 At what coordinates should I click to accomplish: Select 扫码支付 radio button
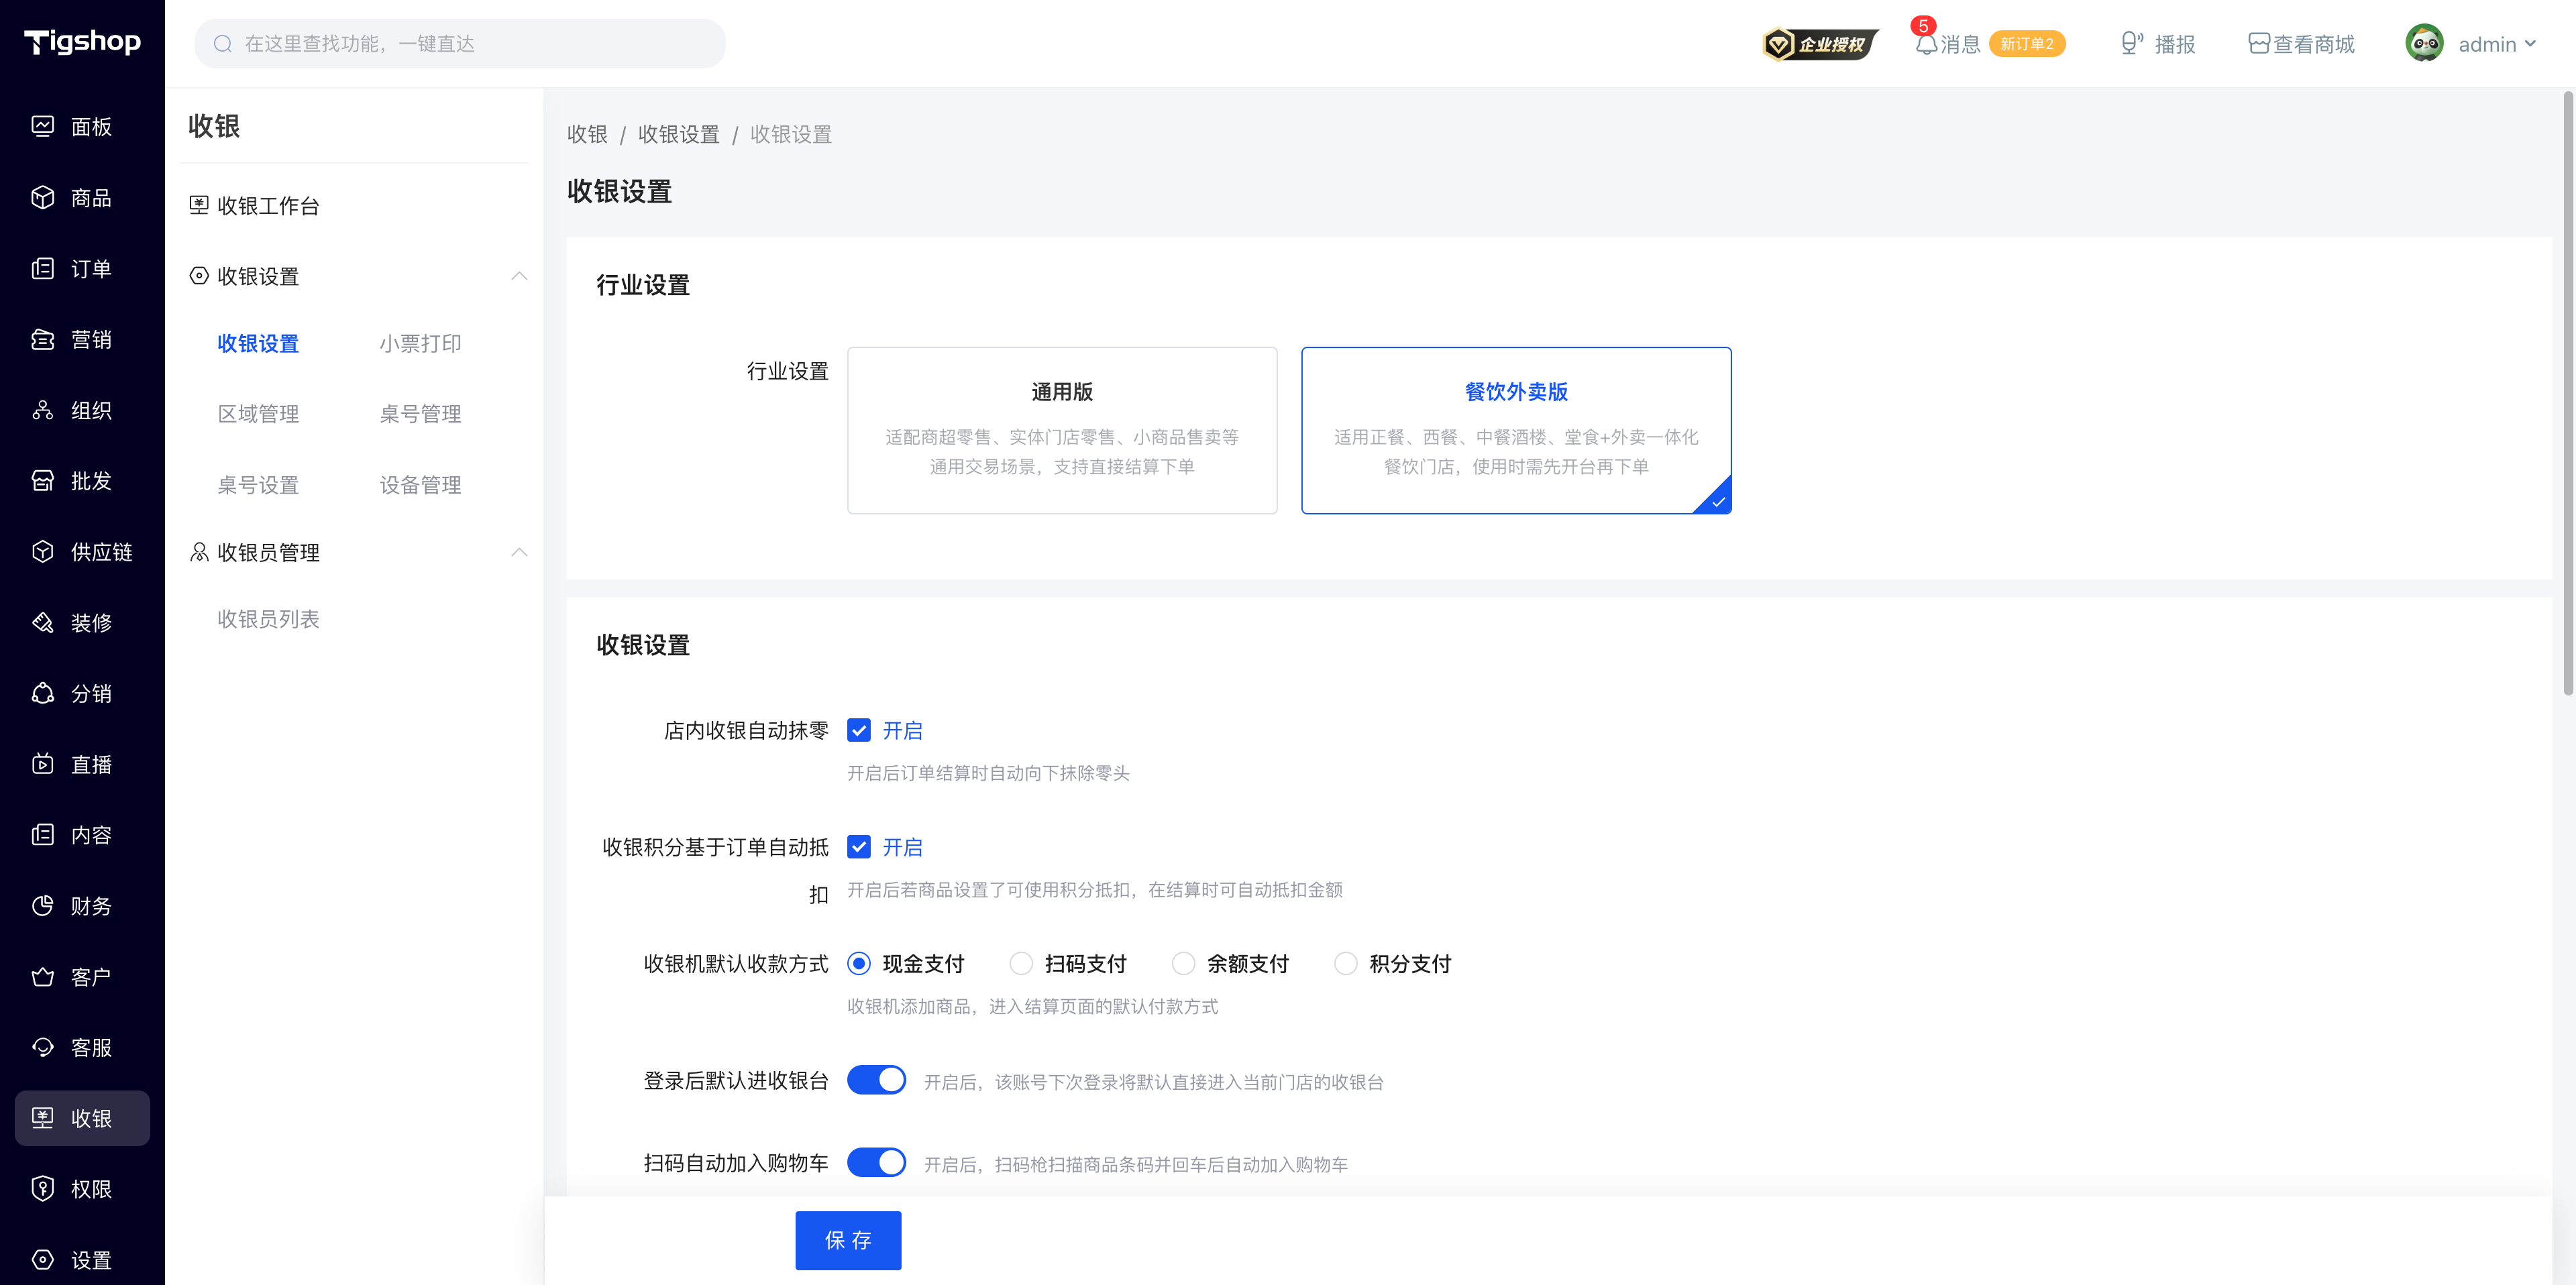[1020, 963]
